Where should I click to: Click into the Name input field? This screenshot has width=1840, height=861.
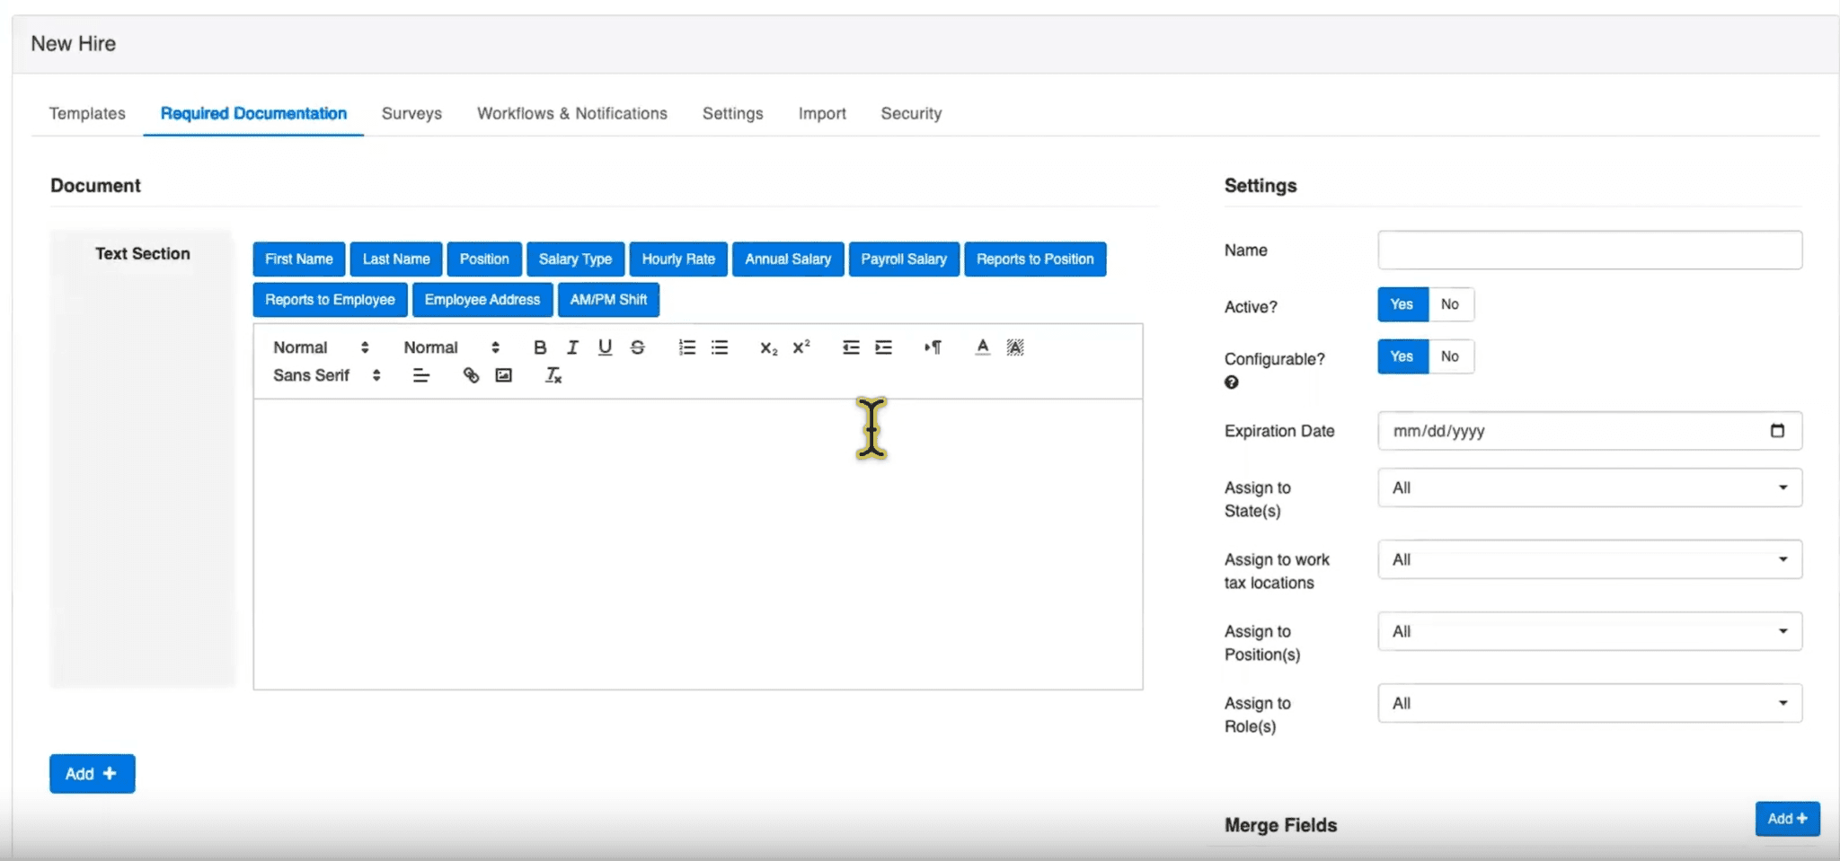1588,250
